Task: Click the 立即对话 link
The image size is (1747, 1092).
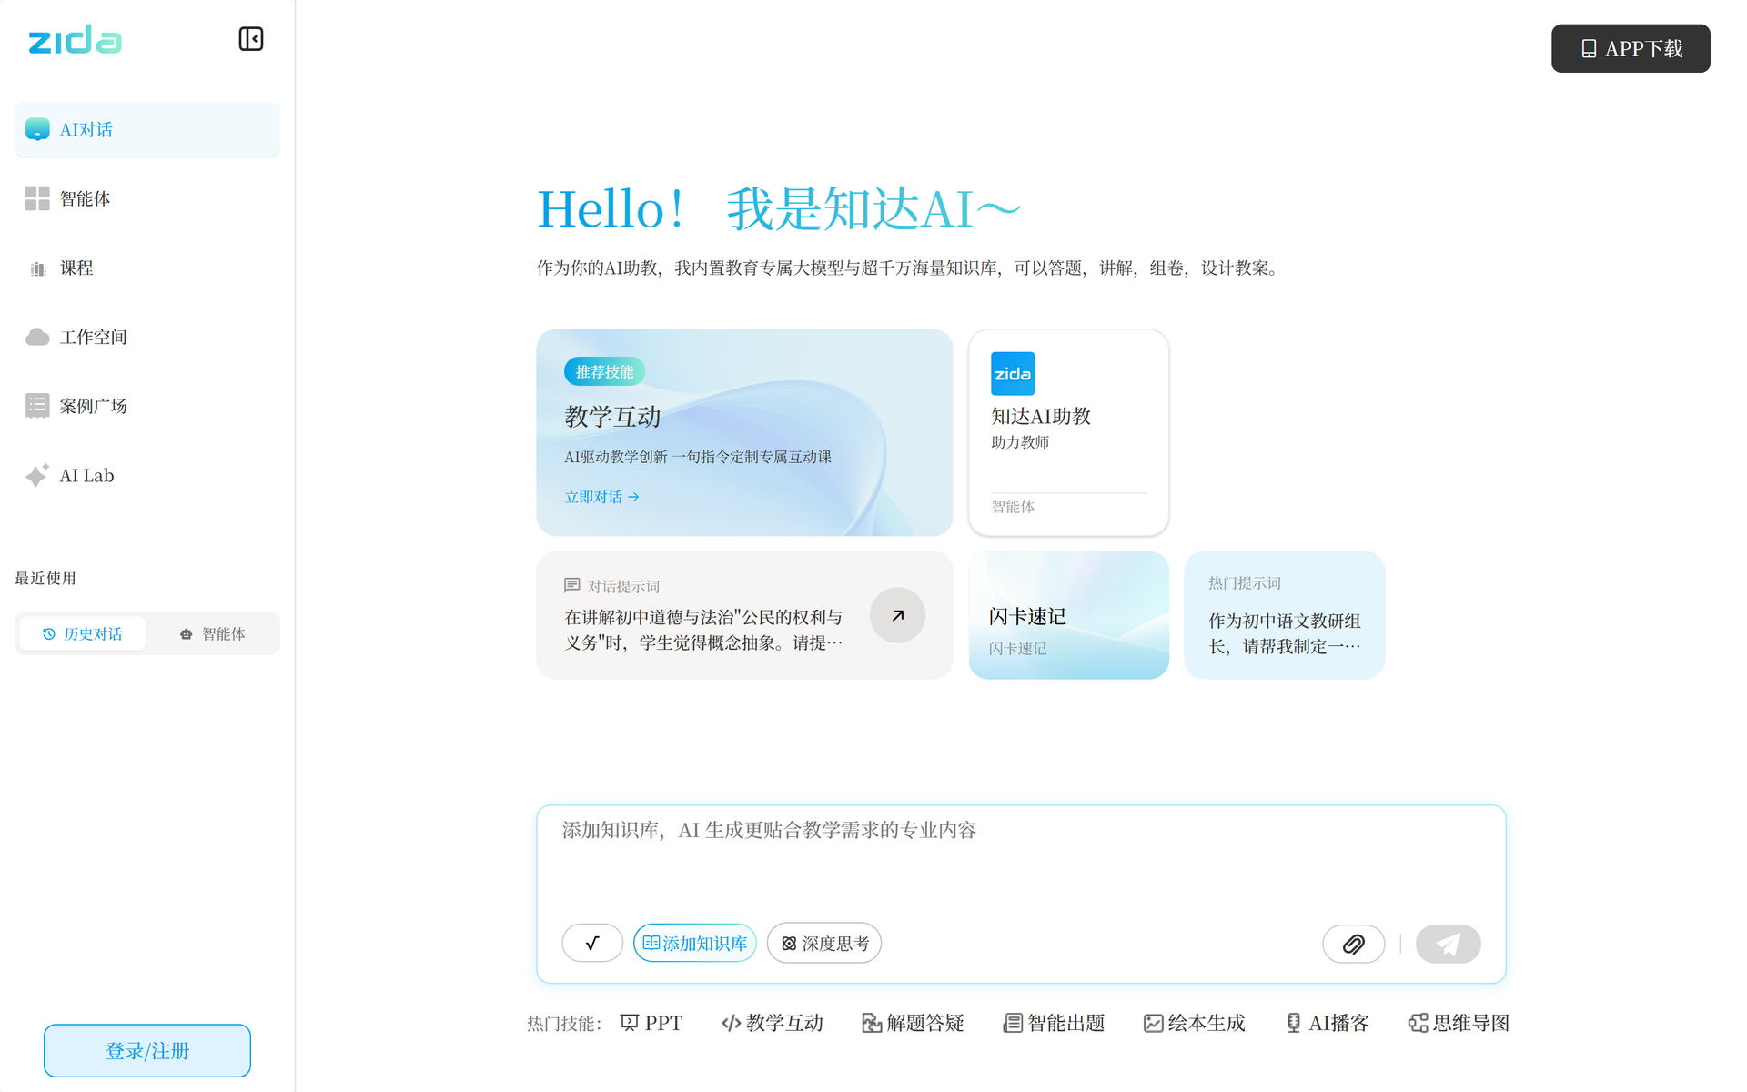Action: coord(601,497)
